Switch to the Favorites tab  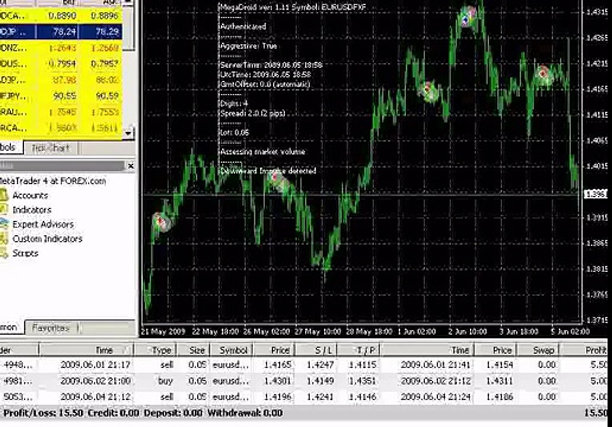(x=51, y=328)
